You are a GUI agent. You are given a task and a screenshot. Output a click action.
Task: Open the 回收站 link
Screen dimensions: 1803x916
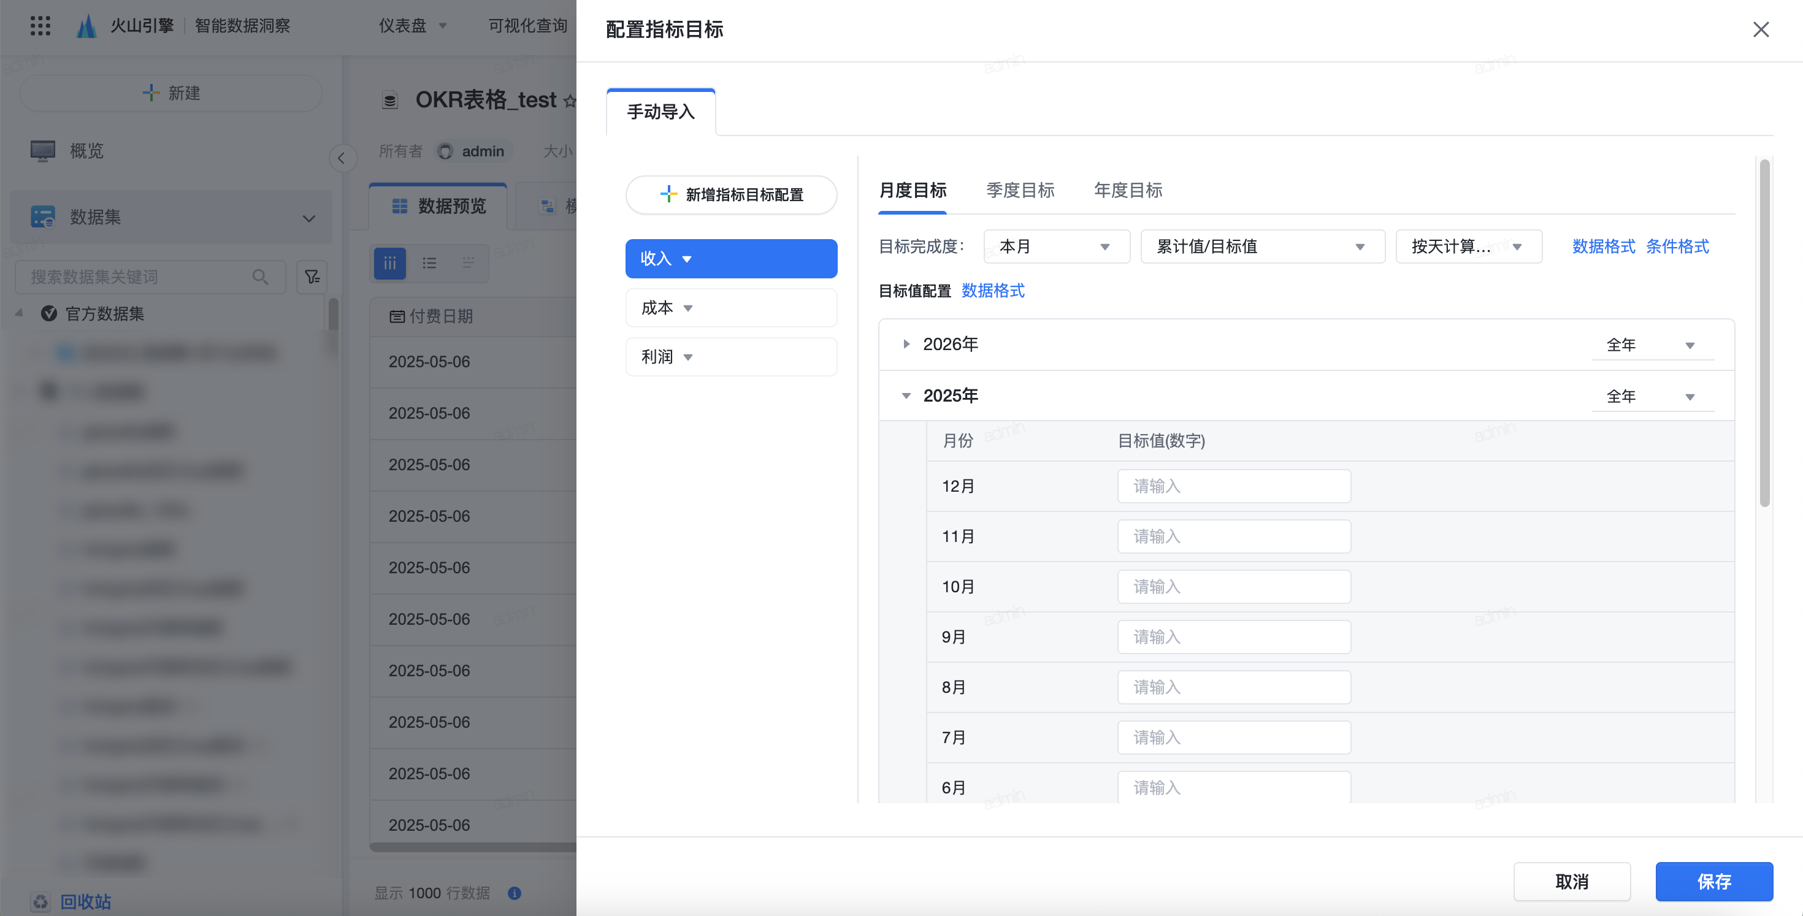(85, 901)
